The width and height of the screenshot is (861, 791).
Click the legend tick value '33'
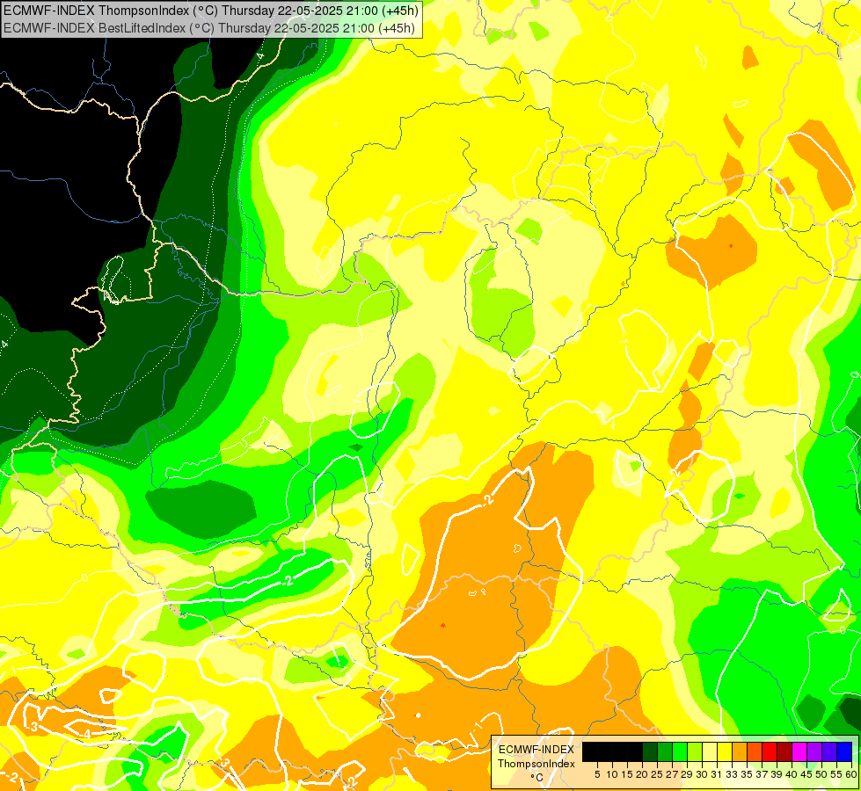[x=732, y=774]
